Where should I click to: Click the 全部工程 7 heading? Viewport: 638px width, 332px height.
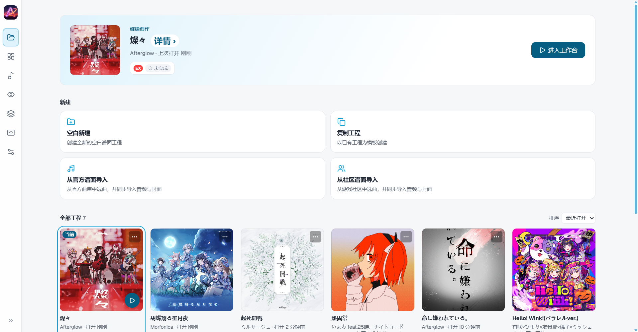73,218
